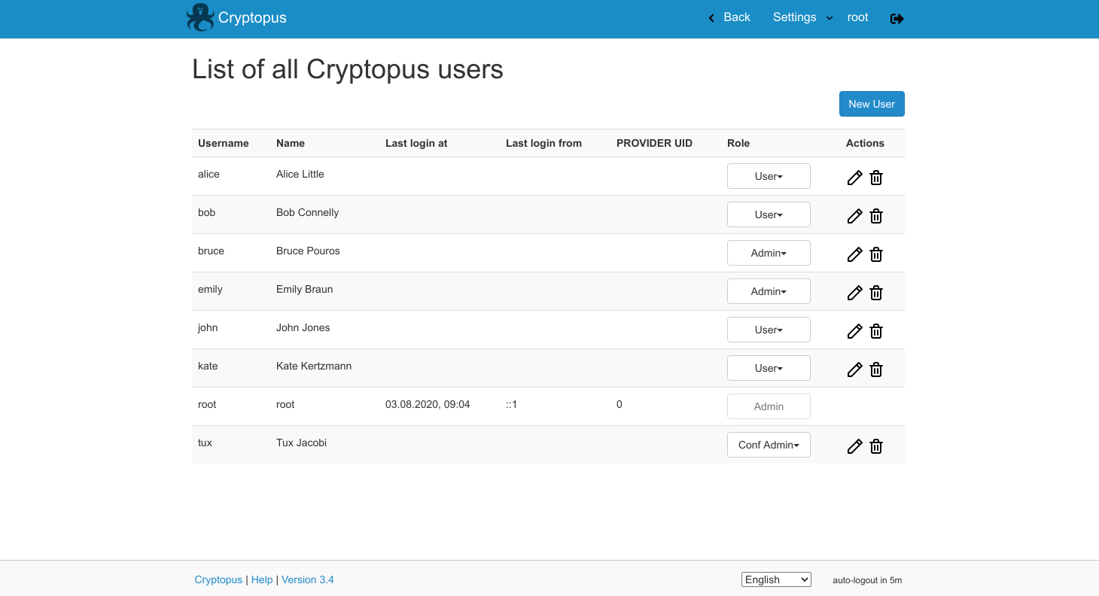Open role dropdown for john
The height and width of the screenshot is (596, 1099).
(769, 330)
